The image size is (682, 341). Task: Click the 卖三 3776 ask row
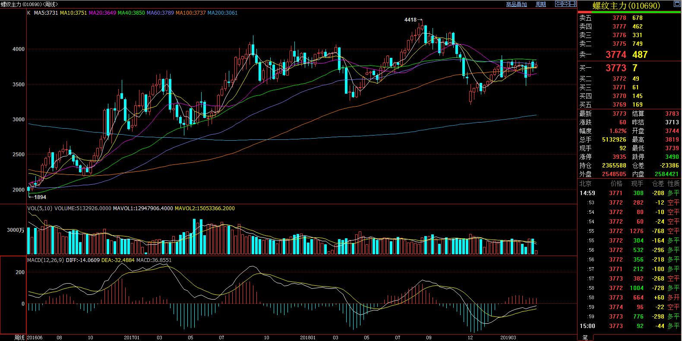pos(629,35)
